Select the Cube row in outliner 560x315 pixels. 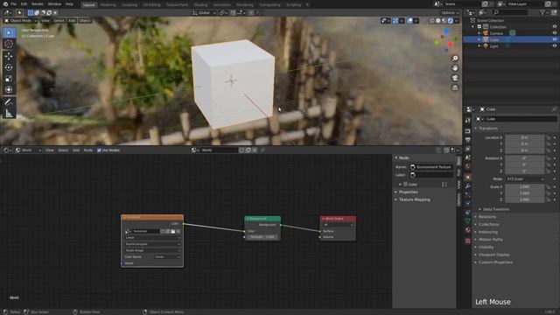(x=511, y=39)
